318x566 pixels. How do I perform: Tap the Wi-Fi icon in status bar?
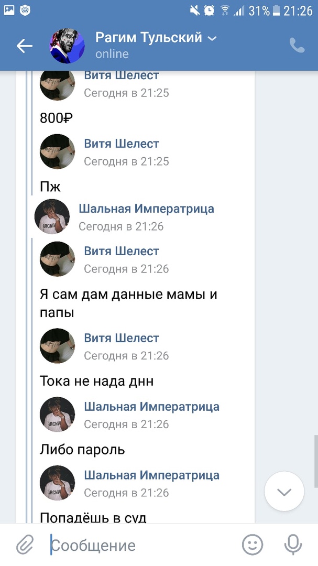click(x=225, y=10)
